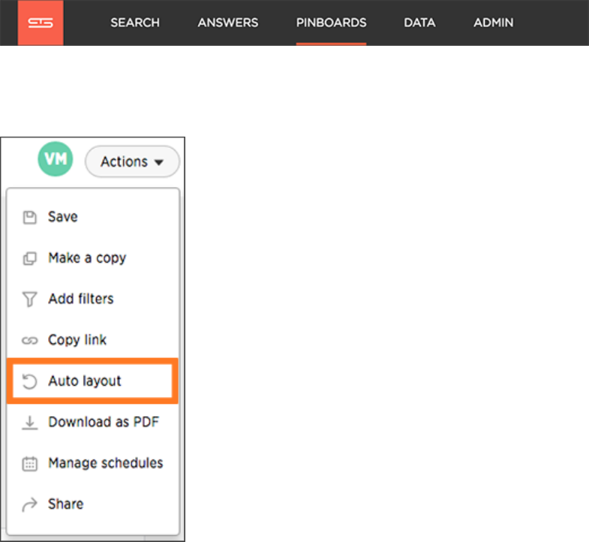Go to the DATA tab
589x542 pixels.
coord(419,23)
